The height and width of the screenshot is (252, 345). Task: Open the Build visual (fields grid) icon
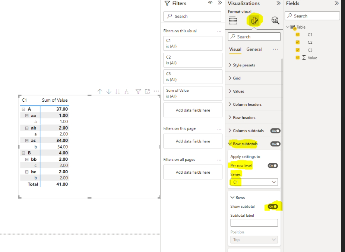pyautogui.click(x=233, y=21)
